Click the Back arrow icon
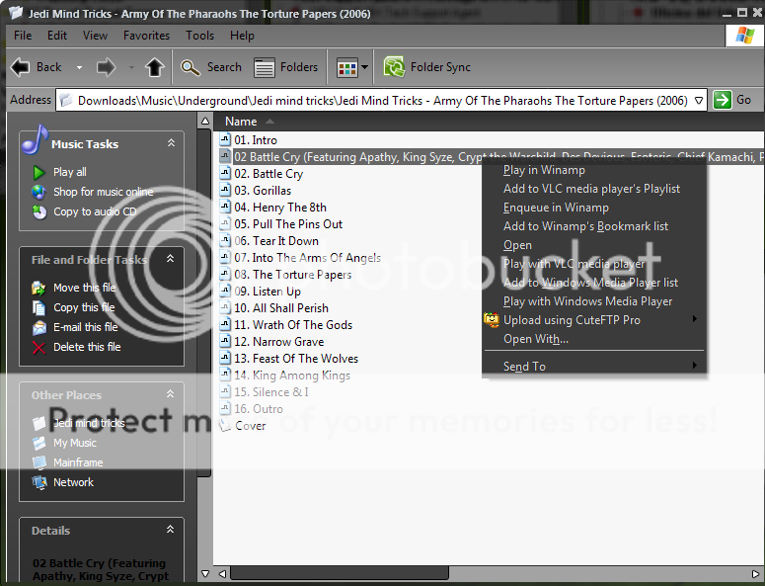The image size is (765, 586). pyautogui.click(x=20, y=67)
